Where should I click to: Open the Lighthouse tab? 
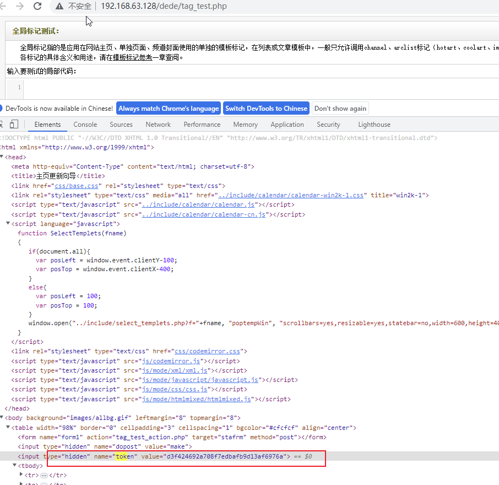[x=374, y=125]
